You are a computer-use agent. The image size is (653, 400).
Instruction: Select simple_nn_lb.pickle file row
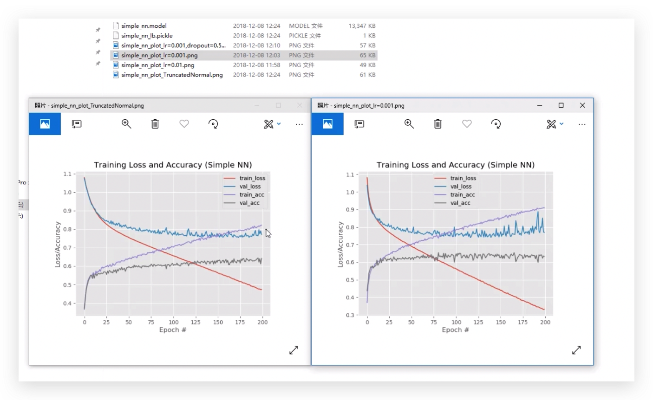click(244, 36)
